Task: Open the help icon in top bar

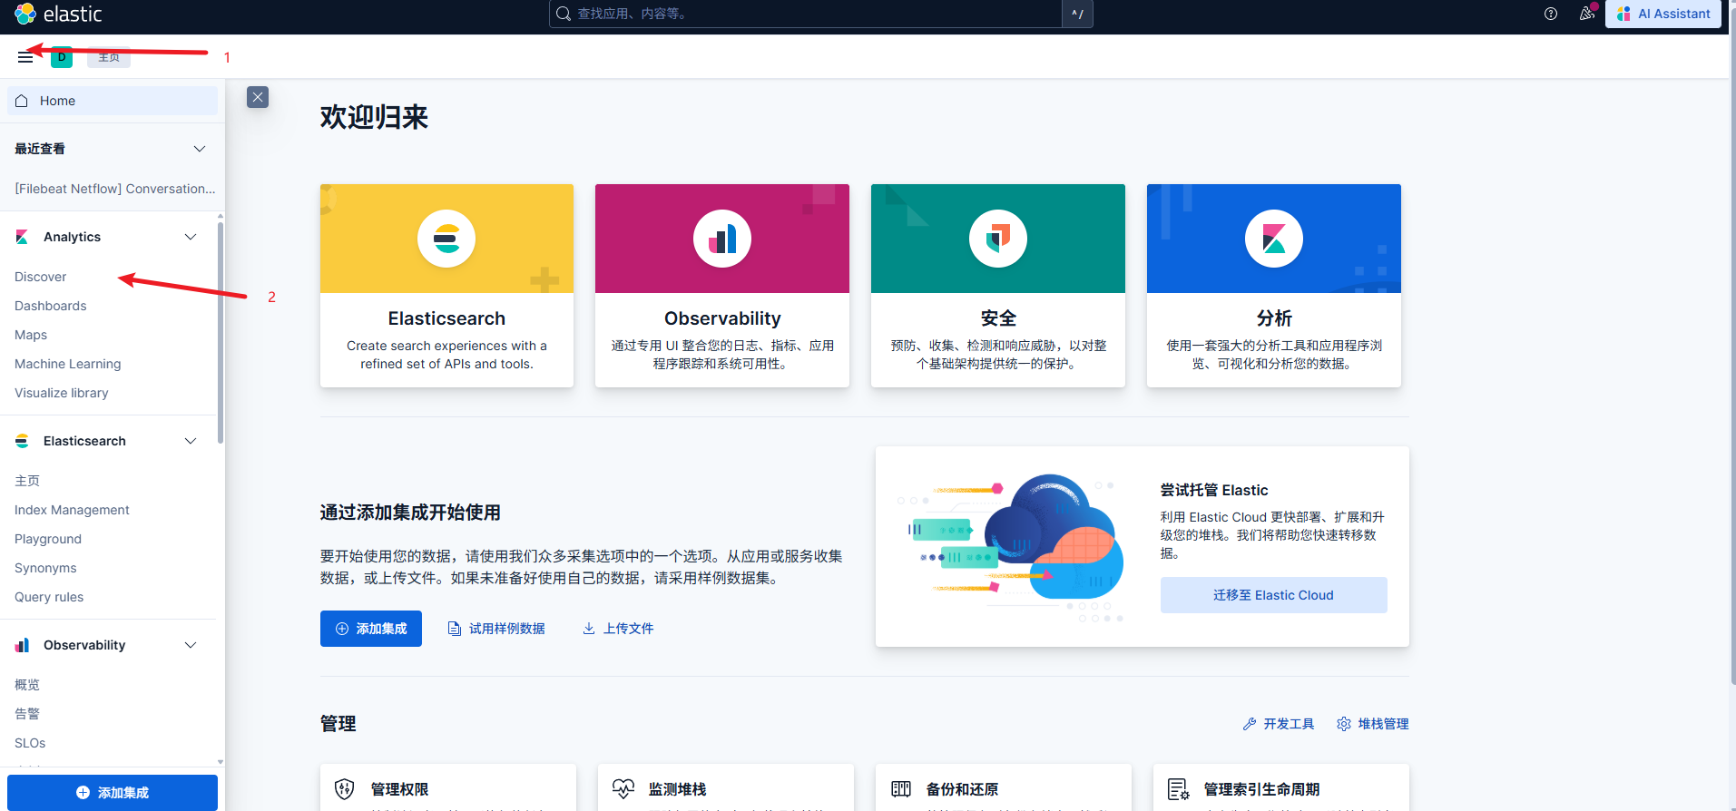Action: [1551, 14]
